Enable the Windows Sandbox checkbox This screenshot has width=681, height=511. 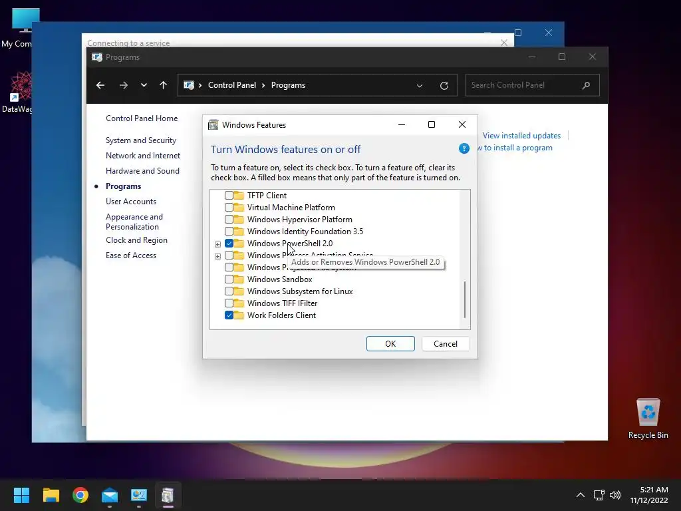(229, 279)
